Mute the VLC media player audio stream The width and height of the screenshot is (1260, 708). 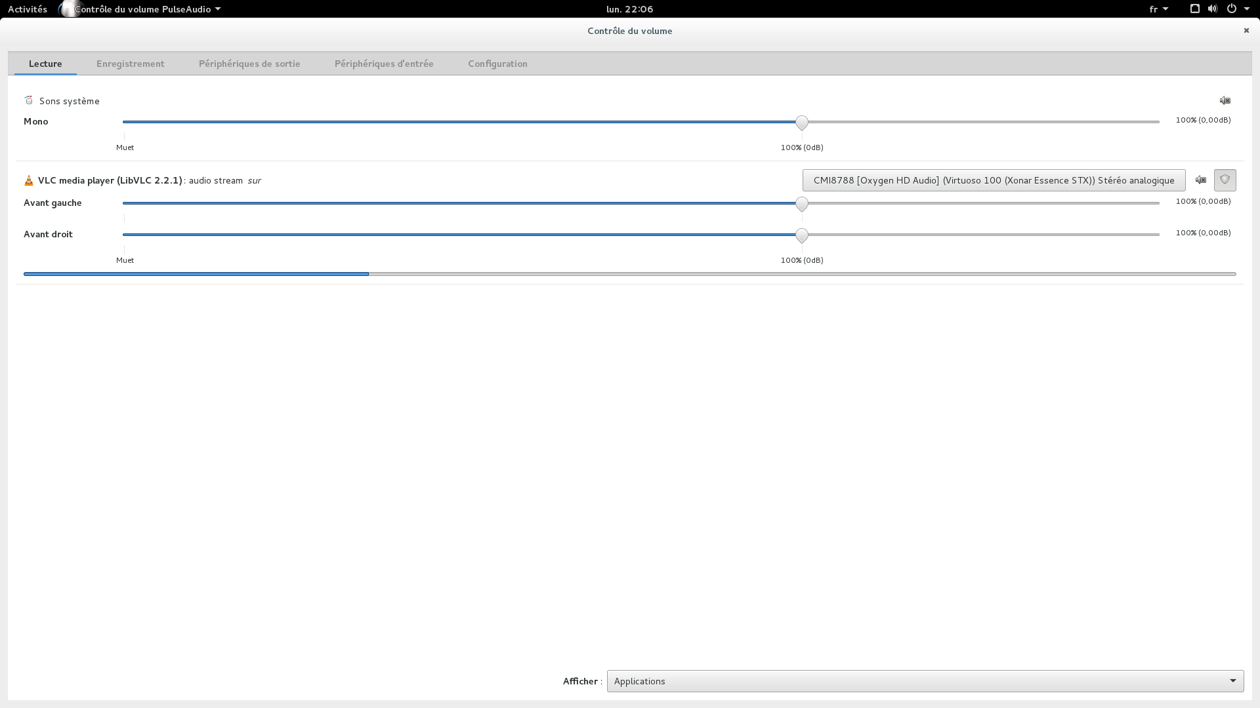[1200, 180]
